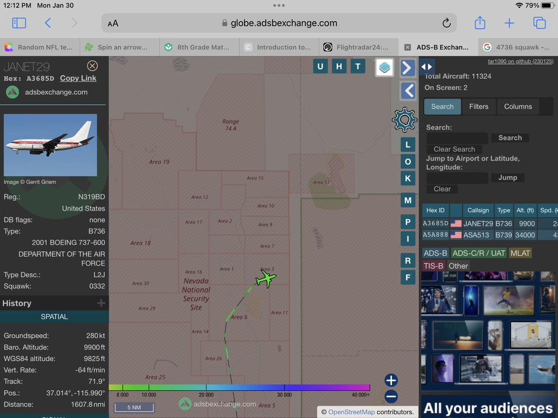Click the SPATIAL section header
Screen dimensions: 558x418
click(54, 317)
